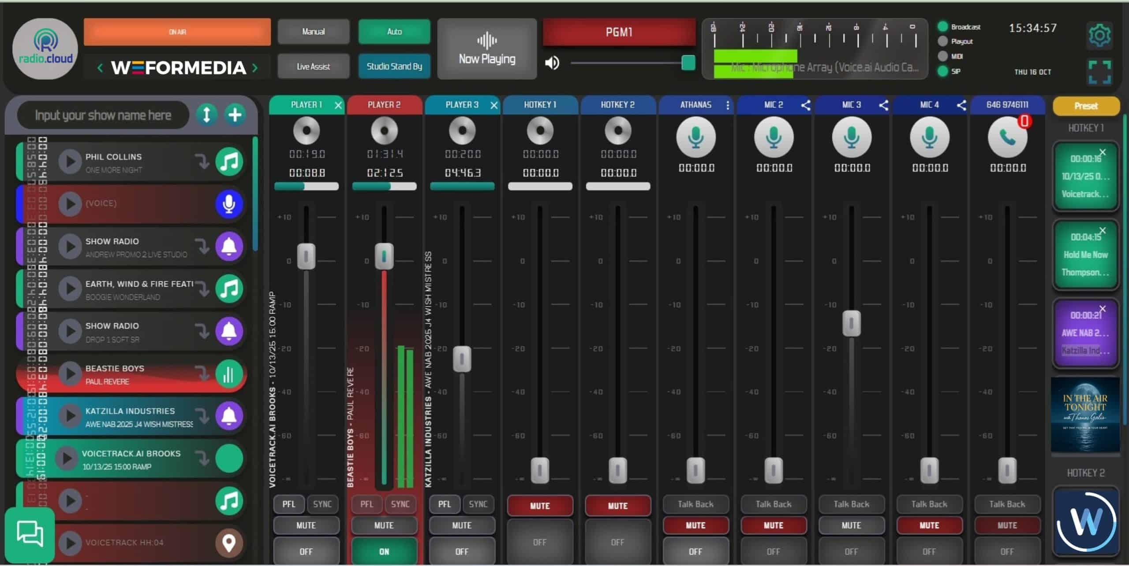Click the phone call icon for 646 9746111
Image resolution: width=1129 pixels, height=566 pixels.
pos(1007,138)
